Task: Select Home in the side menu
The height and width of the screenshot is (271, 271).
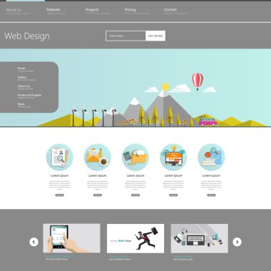Action: [21, 68]
